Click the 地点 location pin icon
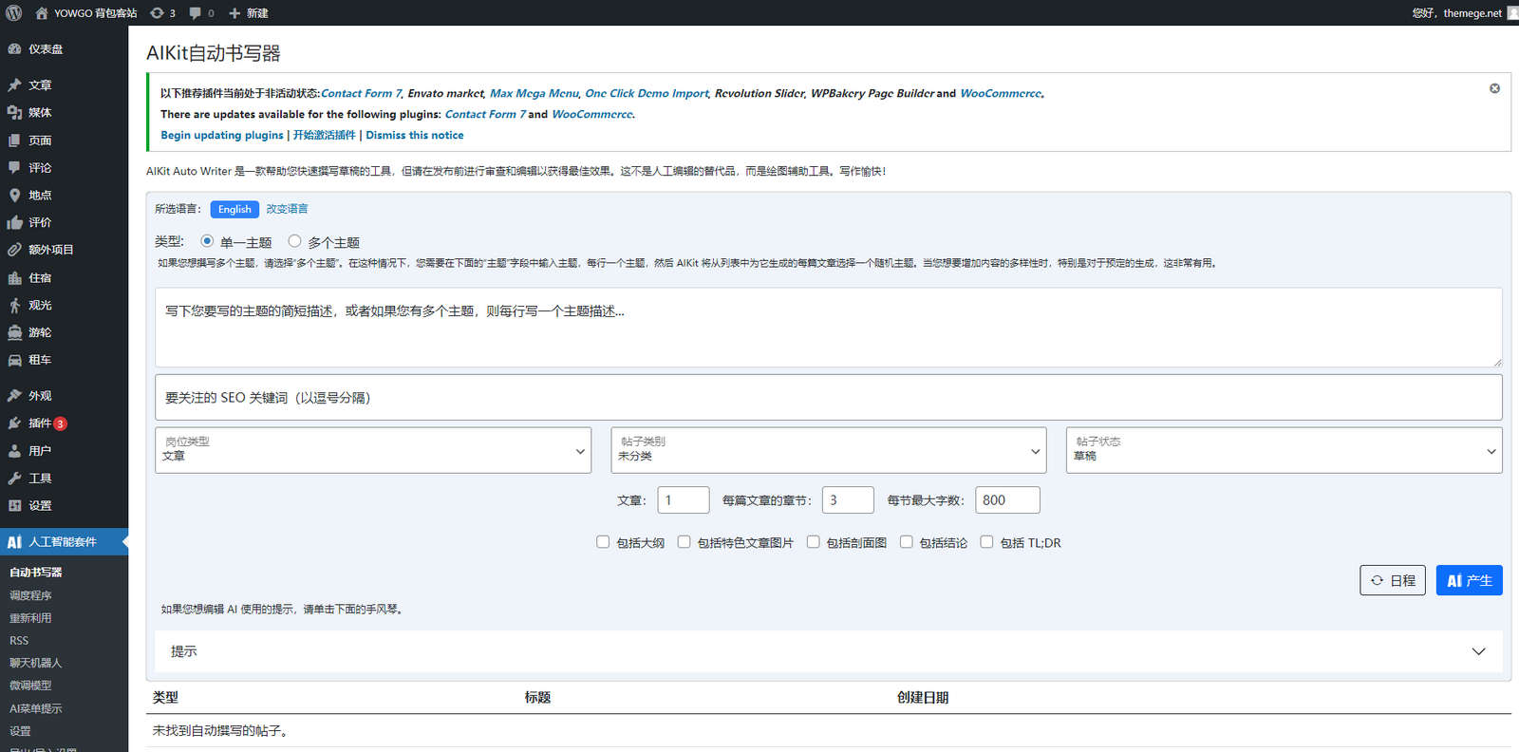This screenshot has width=1519, height=752. (14, 196)
